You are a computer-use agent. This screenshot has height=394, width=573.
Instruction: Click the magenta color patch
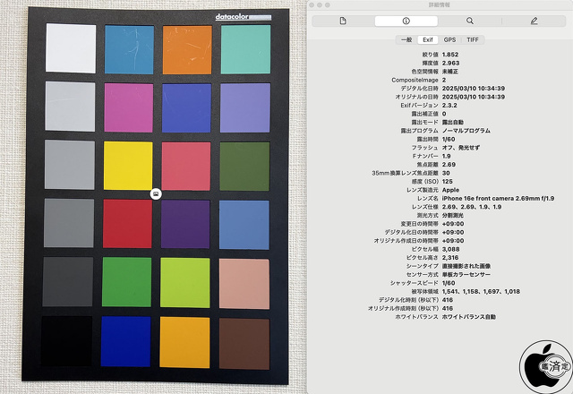tap(128, 107)
